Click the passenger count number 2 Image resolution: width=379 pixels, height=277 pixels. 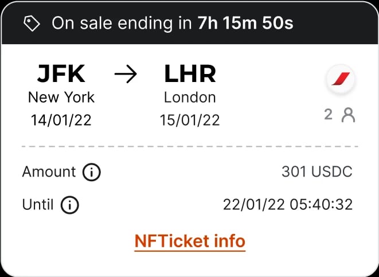point(328,114)
